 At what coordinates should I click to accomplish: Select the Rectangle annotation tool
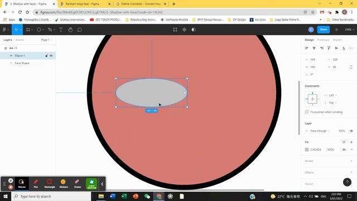tap(50, 184)
